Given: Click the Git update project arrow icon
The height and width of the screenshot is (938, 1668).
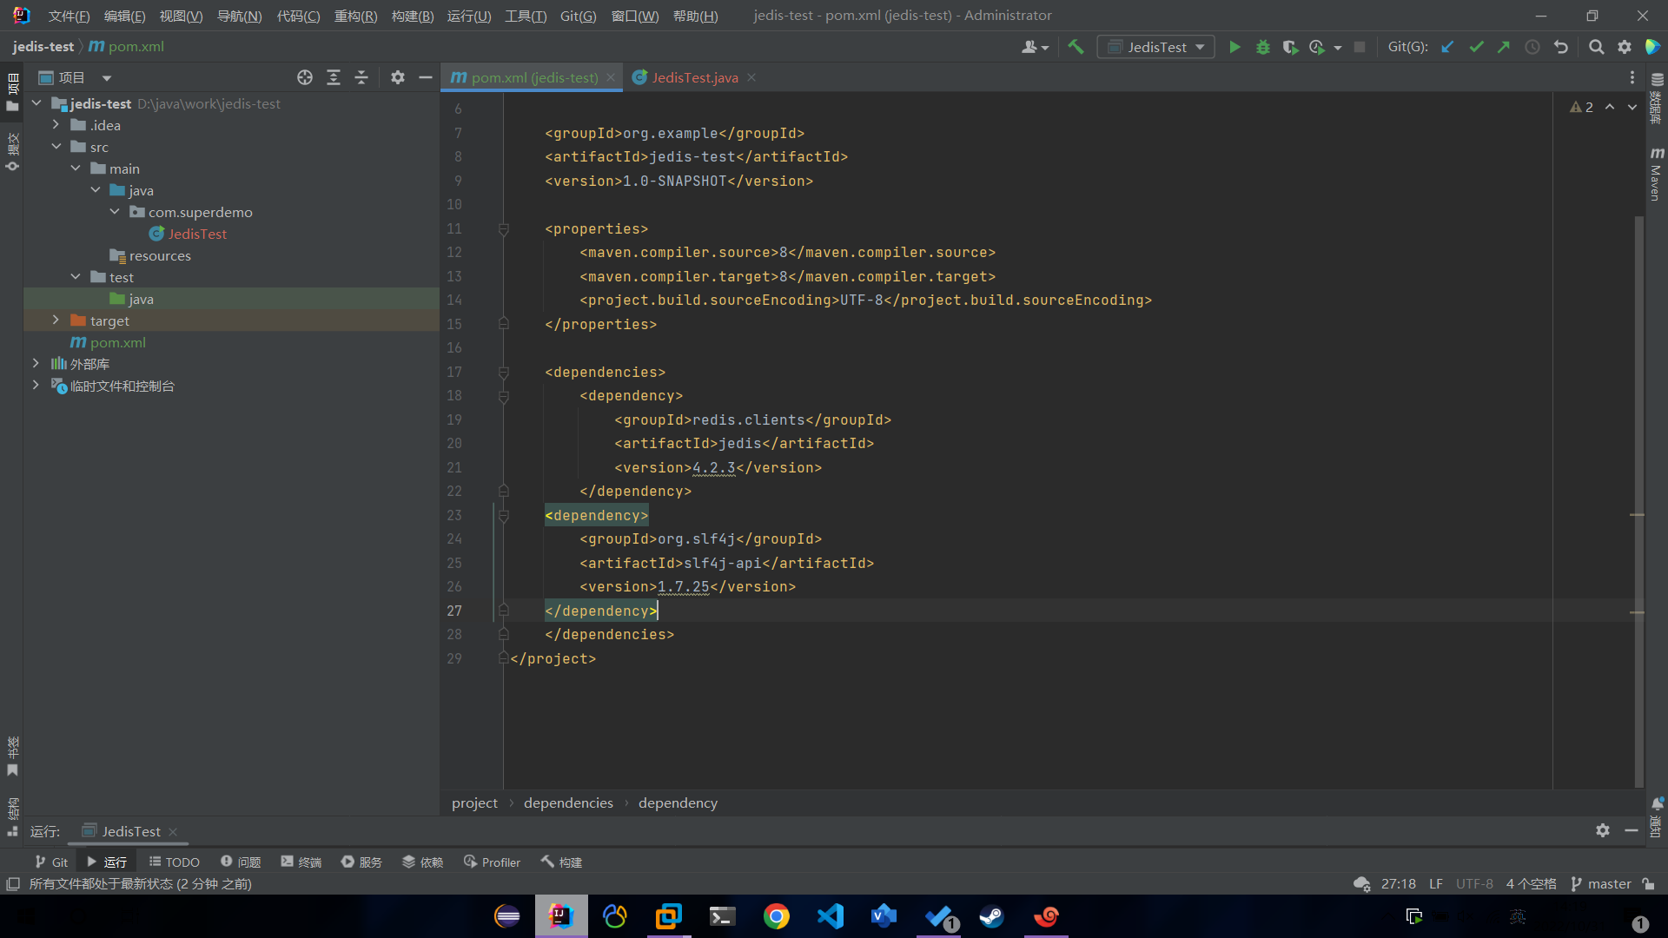Looking at the screenshot, I should click(1447, 47).
